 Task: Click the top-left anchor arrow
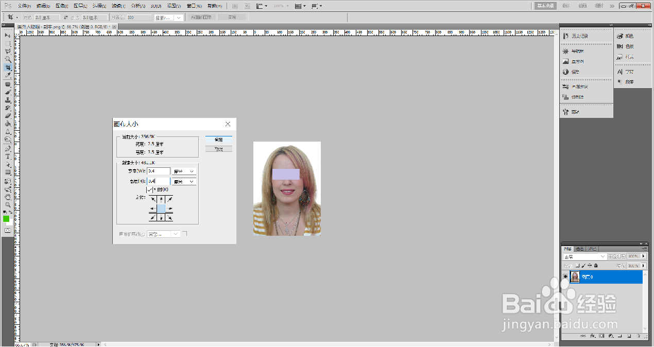tap(153, 199)
